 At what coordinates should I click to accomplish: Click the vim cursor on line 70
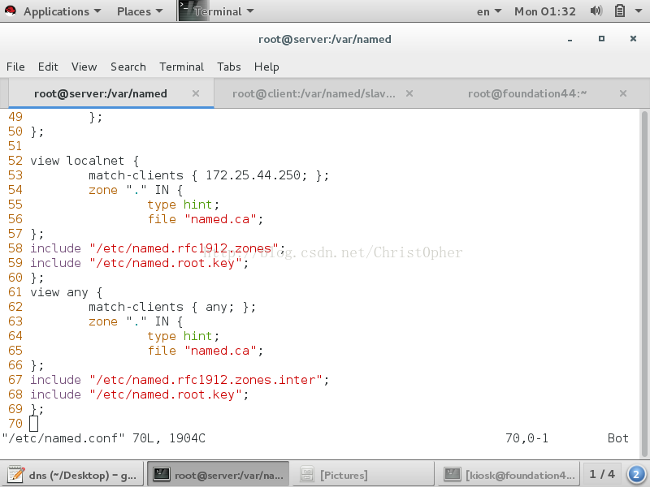pyautogui.click(x=33, y=424)
